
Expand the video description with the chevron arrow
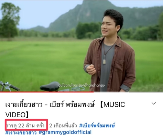click(154, 103)
